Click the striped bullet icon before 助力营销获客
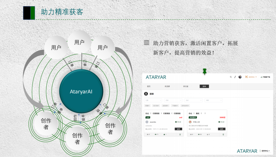276x157 pixels. point(147,43)
